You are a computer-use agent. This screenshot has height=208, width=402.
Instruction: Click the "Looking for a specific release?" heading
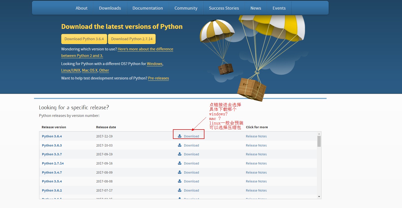[74, 108]
